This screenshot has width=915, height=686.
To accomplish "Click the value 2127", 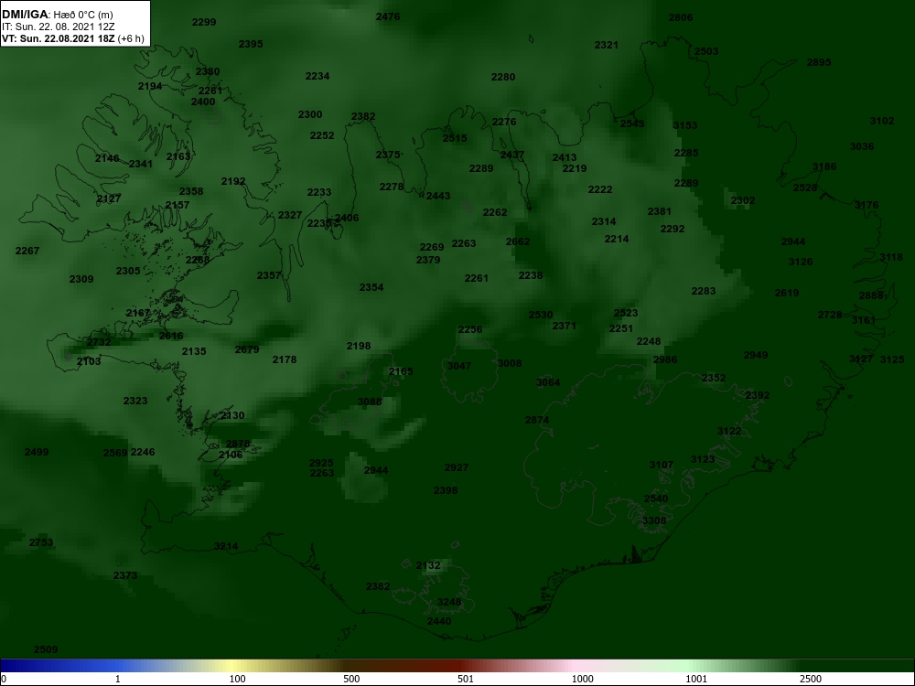I will [109, 198].
